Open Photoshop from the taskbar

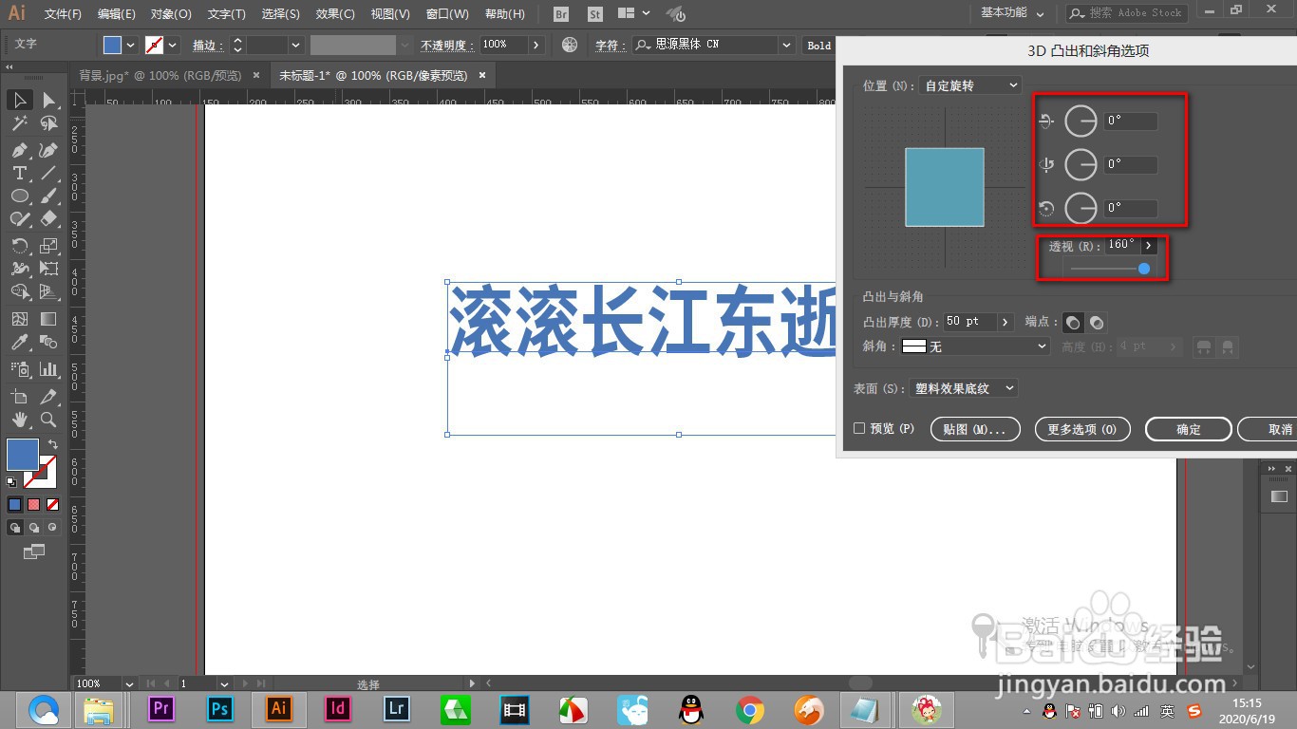[220, 708]
